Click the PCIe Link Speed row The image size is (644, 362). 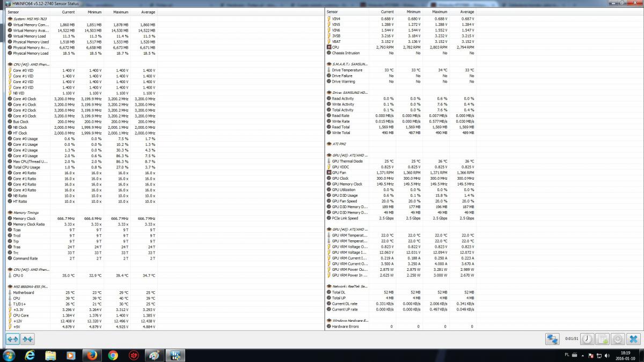point(401,218)
